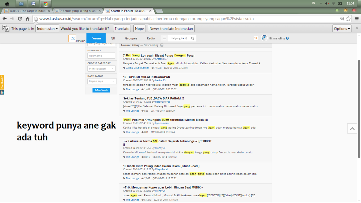This screenshot has width=361, height=203.
Task: Open the Kapan saja date range dropdown
Action: (102, 81)
